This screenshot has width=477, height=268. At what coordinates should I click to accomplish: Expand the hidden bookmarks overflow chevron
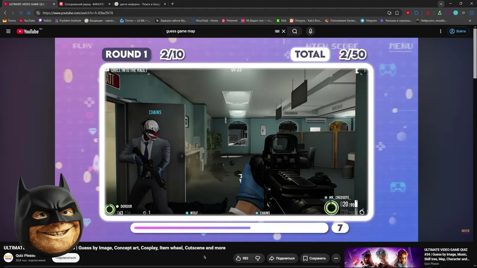[470, 21]
